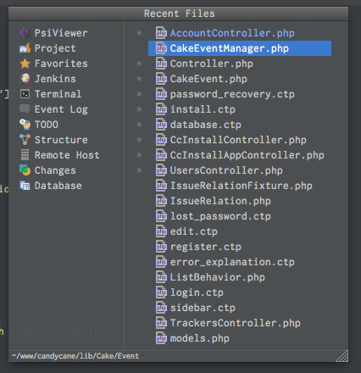
Task: Click the Project tool window icon
Action: click(25, 48)
